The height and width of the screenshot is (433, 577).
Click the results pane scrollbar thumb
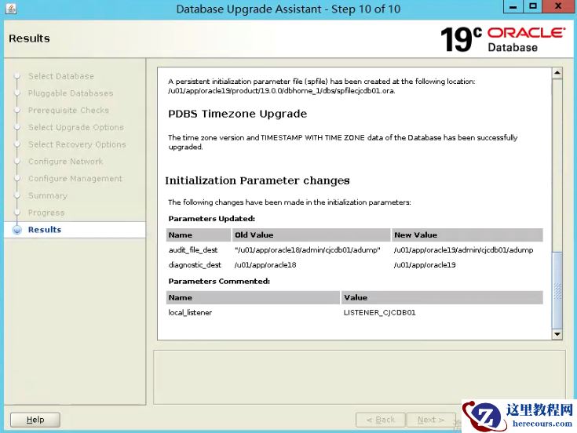557,289
